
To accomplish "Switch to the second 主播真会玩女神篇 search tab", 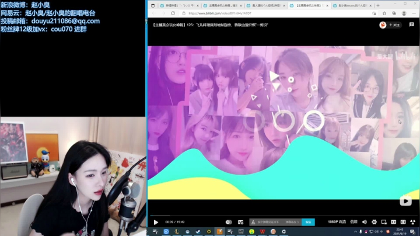I will (223, 5).
